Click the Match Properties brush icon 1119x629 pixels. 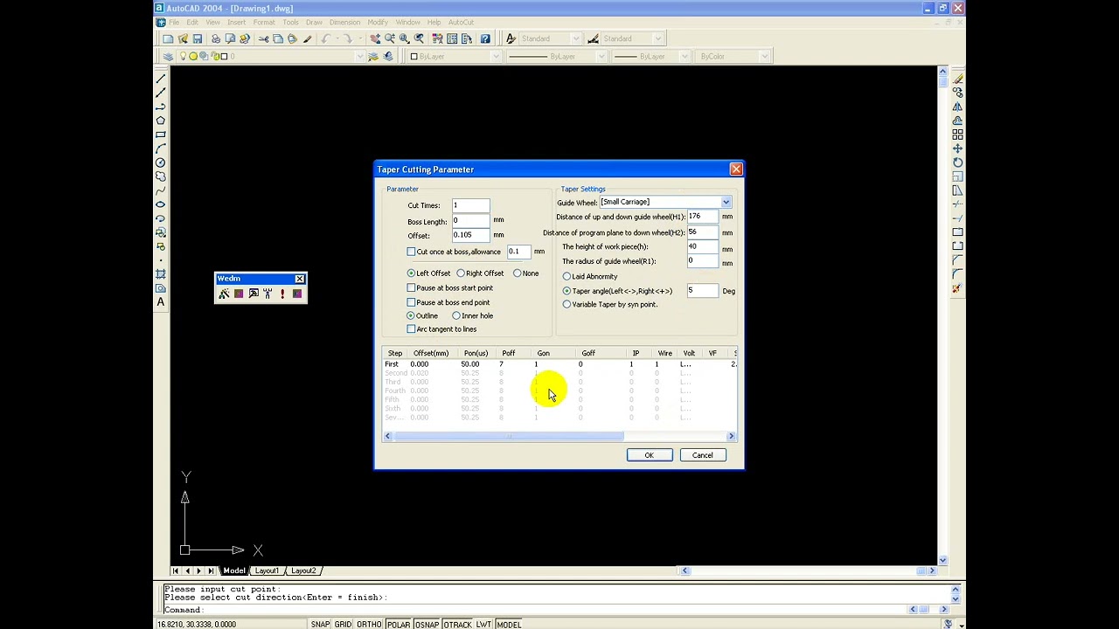(307, 38)
